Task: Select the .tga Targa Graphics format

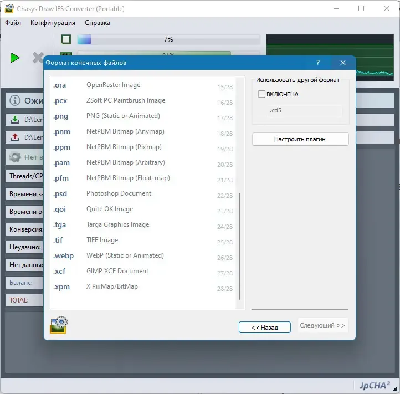Action: [143, 225]
